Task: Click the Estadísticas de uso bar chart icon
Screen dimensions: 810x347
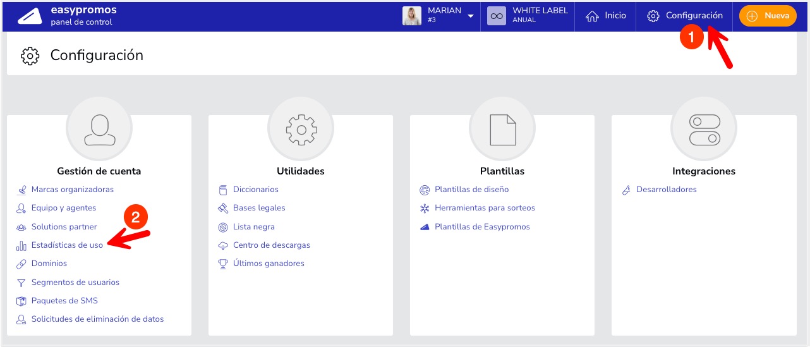Action: tap(21, 245)
